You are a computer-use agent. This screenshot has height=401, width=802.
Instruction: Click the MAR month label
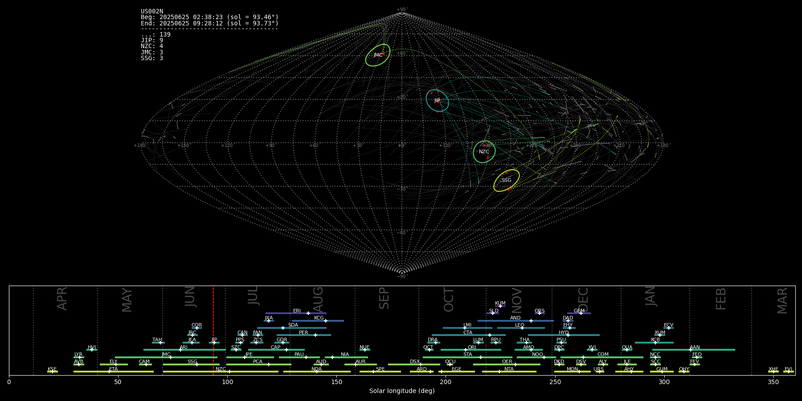[782, 301]
